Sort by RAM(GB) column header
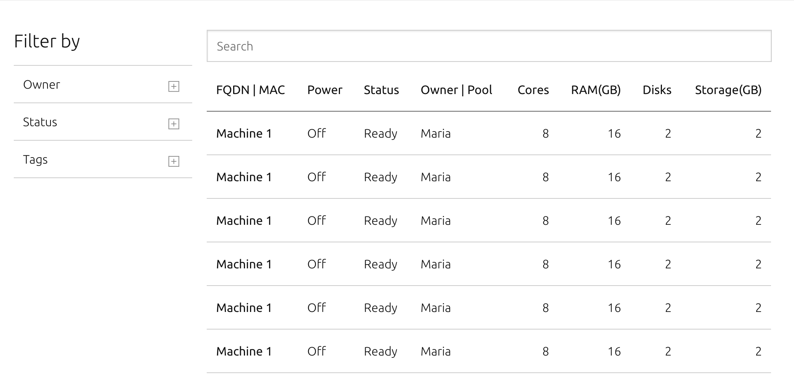 596,90
